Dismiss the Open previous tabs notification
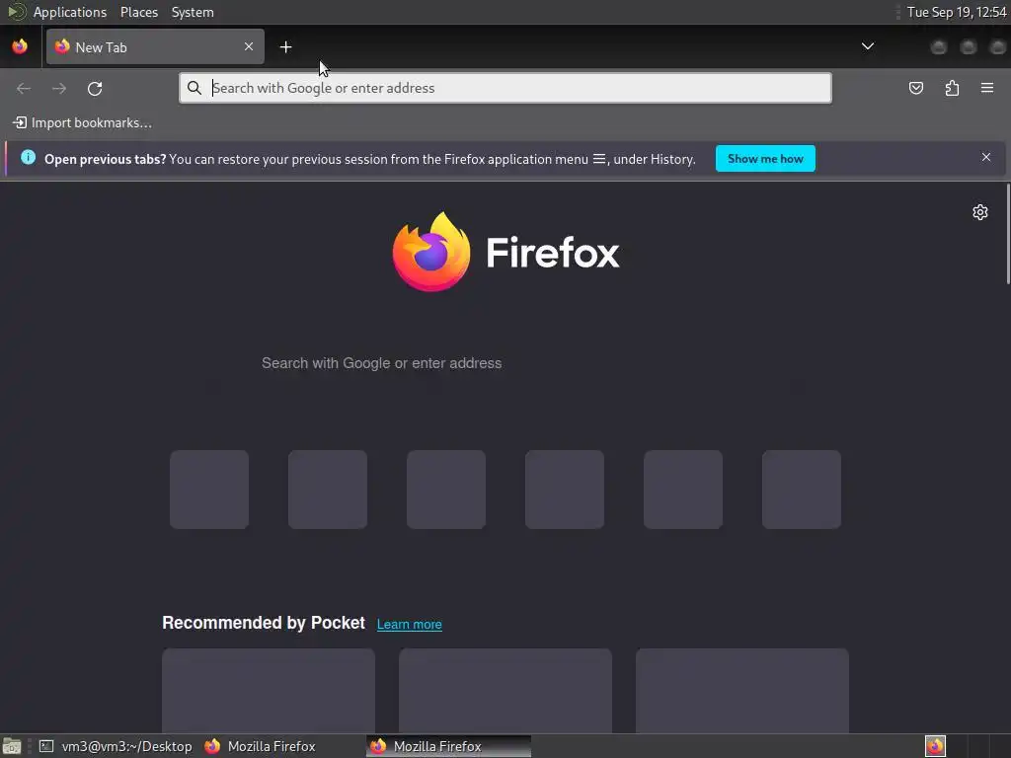The width and height of the screenshot is (1011, 758). (x=986, y=157)
